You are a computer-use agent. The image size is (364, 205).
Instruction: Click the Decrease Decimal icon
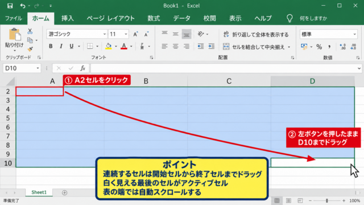353,47
